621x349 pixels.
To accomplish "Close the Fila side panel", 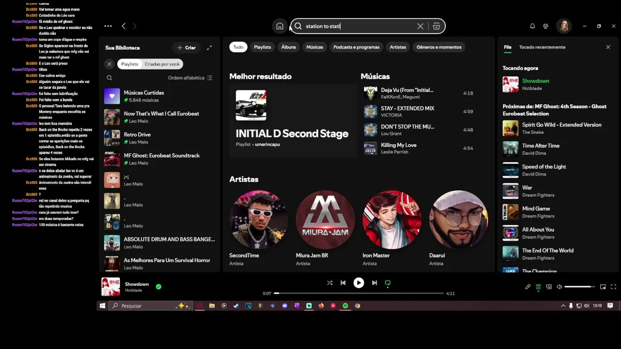I will click(x=608, y=47).
